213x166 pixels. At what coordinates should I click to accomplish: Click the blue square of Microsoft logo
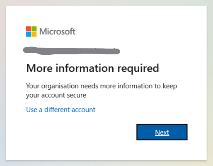tap(29, 34)
